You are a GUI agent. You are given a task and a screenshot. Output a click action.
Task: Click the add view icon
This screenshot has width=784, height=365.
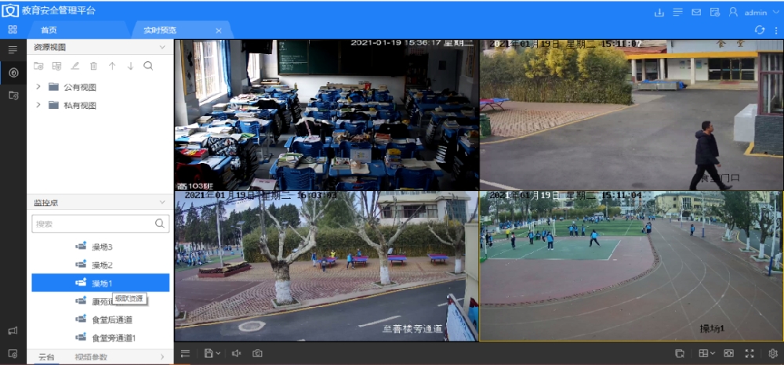57,66
